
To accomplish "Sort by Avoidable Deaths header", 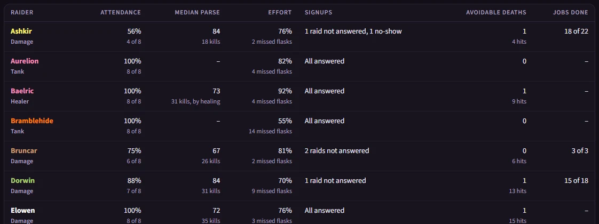I will coord(496,13).
